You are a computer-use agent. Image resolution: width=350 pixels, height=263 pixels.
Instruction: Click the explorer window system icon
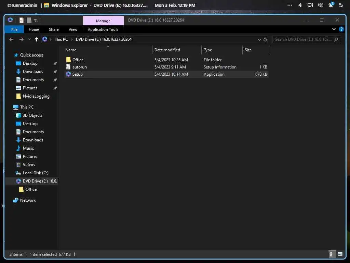coord(10,20)
